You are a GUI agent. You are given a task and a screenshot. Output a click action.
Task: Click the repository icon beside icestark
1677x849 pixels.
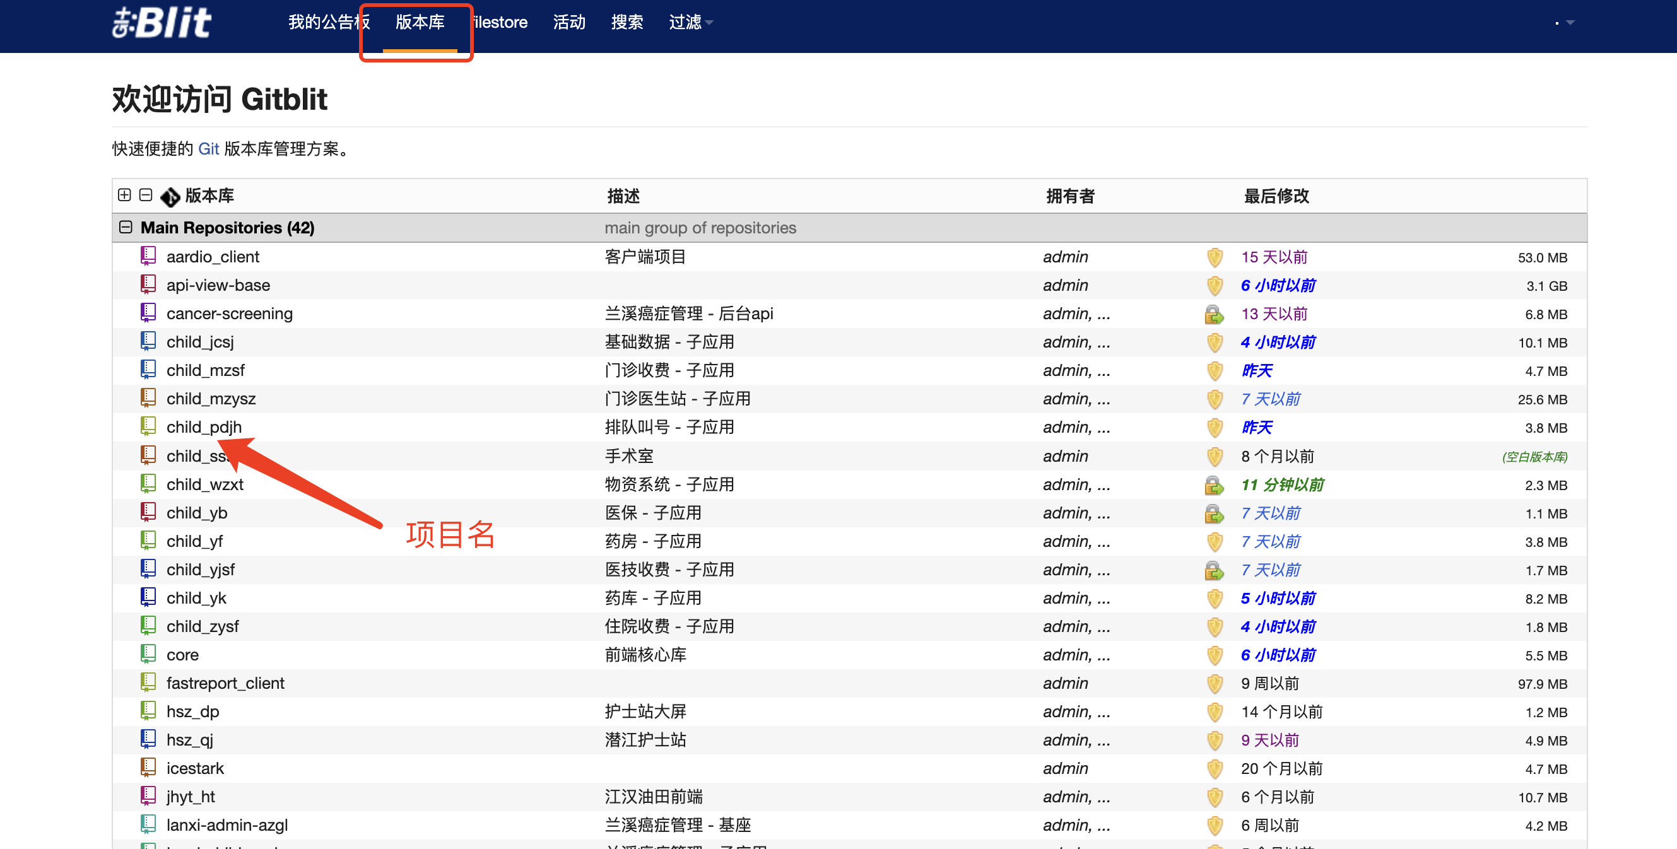148,768
